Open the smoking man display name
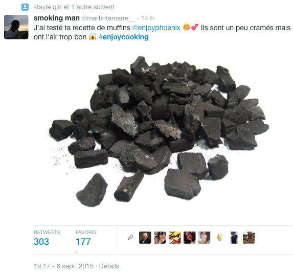The image size is (293, 275). pos(57,18)
